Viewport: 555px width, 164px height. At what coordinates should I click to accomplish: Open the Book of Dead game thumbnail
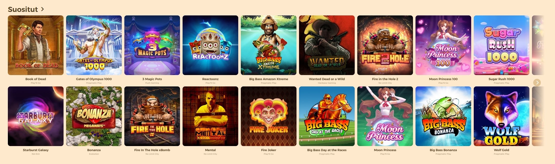point(36,45)
